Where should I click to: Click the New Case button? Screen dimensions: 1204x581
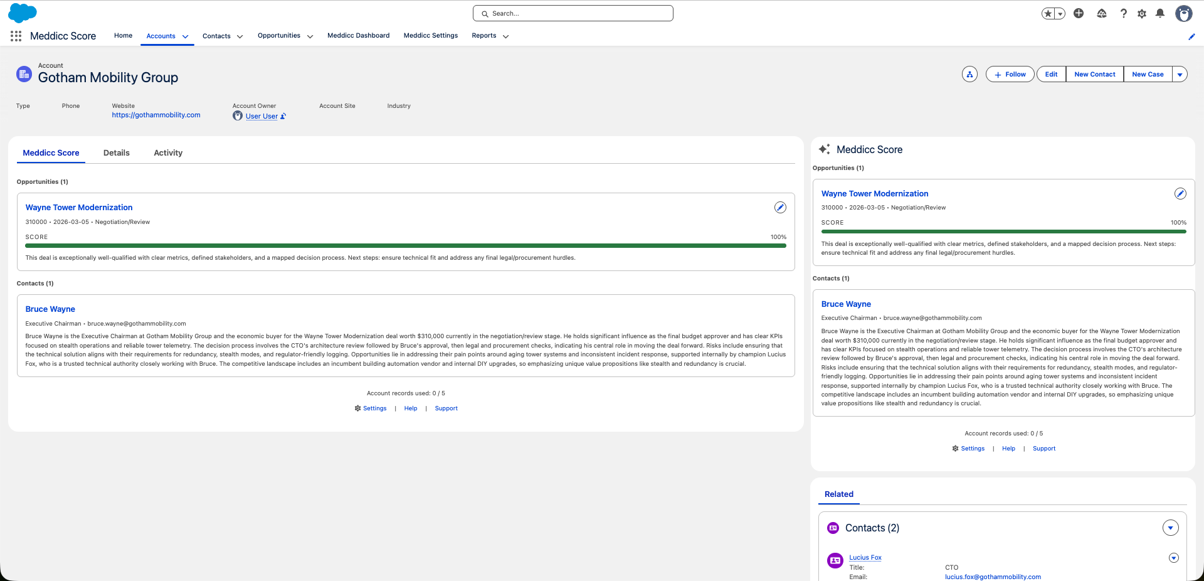(1148, 75)
